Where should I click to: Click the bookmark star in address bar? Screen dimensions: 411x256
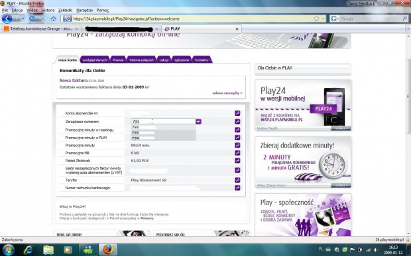point(316,19)
